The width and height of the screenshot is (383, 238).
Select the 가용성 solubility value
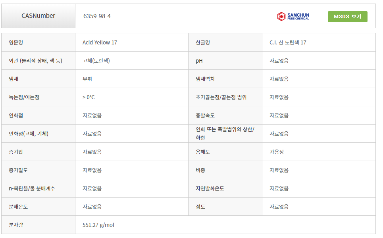(x=277, y=152)
